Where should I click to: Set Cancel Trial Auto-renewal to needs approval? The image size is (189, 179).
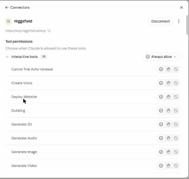click(x=168, y=69)
